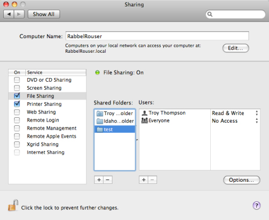Image resolution: width=269 pixels, height=220 pixels.
Task: Uncheck Printer Sharing checkbox
Action: pos(17,104)
